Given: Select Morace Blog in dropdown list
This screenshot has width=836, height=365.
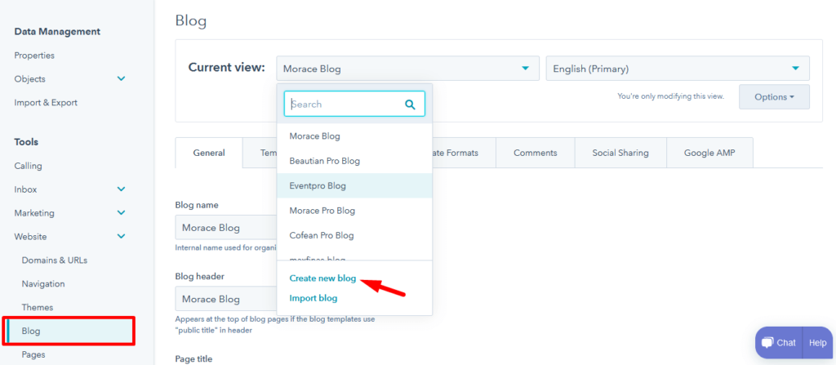Looking at the screenshot, I should (x=354, y=136).
